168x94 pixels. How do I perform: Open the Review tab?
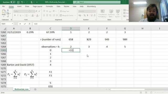[x=66, y=6]
